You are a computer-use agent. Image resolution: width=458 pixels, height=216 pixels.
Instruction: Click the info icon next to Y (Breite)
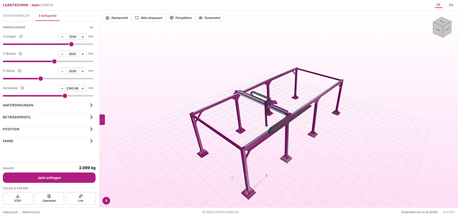[20, 54]
